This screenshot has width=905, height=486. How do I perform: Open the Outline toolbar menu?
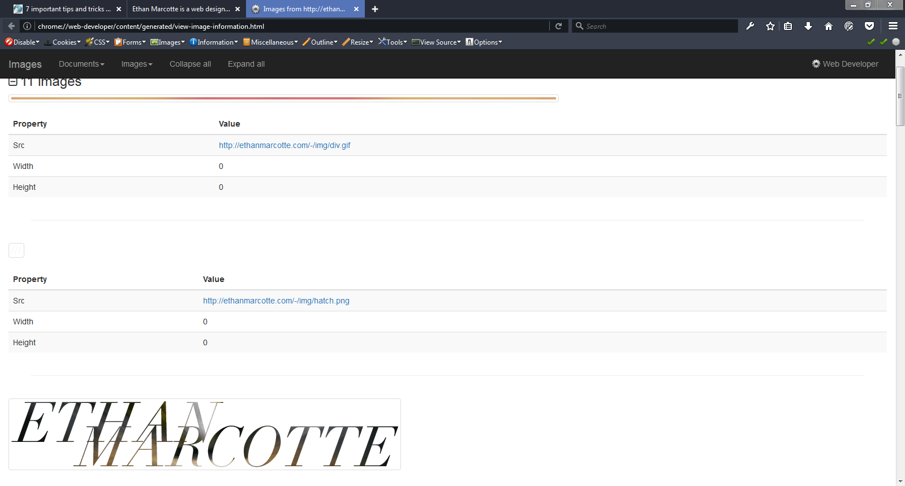click(x=320, y=42)
